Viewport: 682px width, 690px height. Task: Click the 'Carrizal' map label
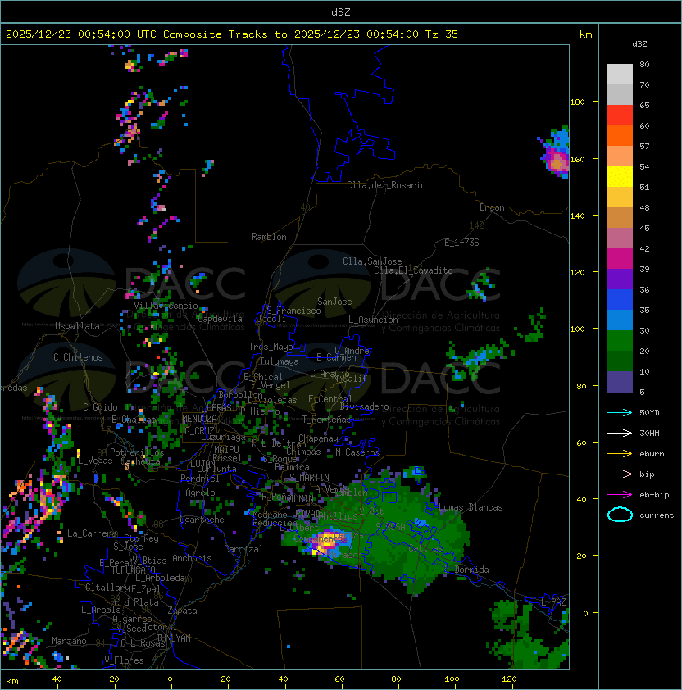point(243,549)
